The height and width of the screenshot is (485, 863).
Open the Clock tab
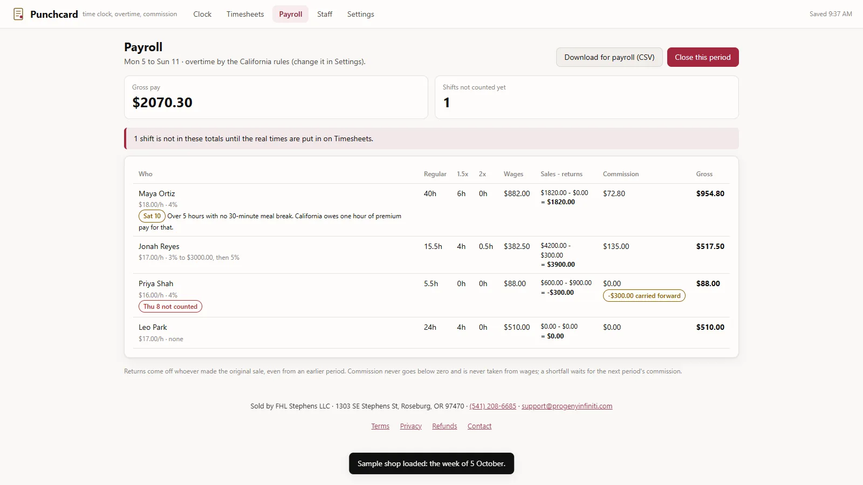(x=202, y=14)
